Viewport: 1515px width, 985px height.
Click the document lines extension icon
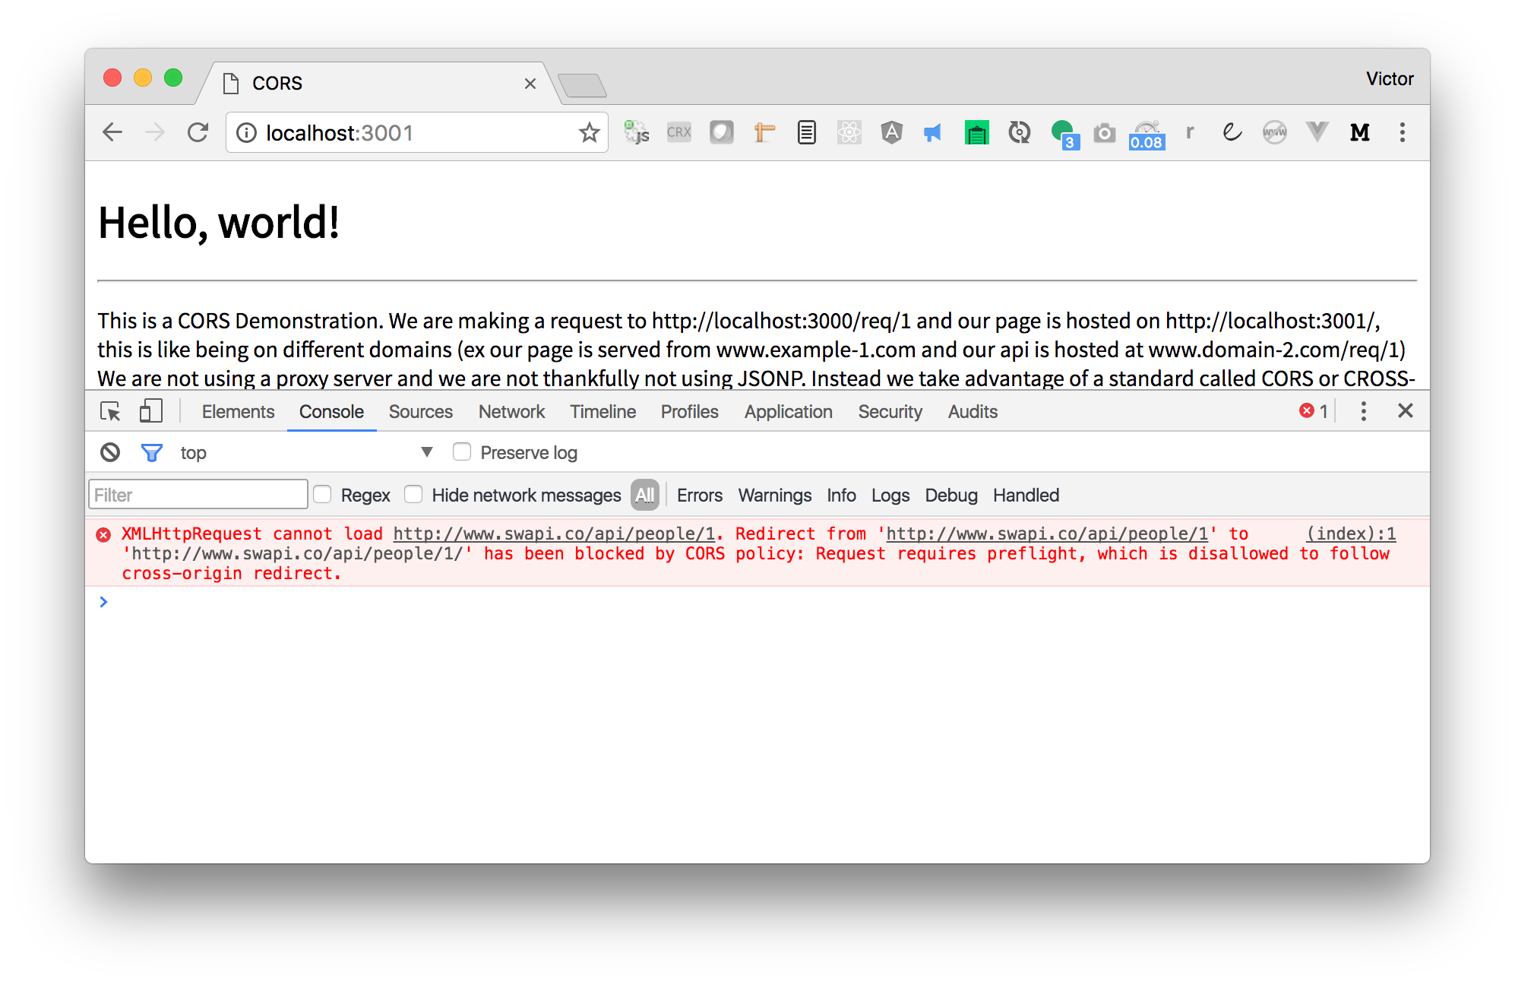[807, 133]
